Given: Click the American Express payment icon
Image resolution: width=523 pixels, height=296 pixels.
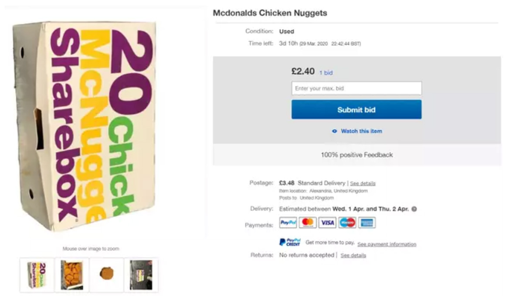Looking at the screenshot, I should point(367,223).
